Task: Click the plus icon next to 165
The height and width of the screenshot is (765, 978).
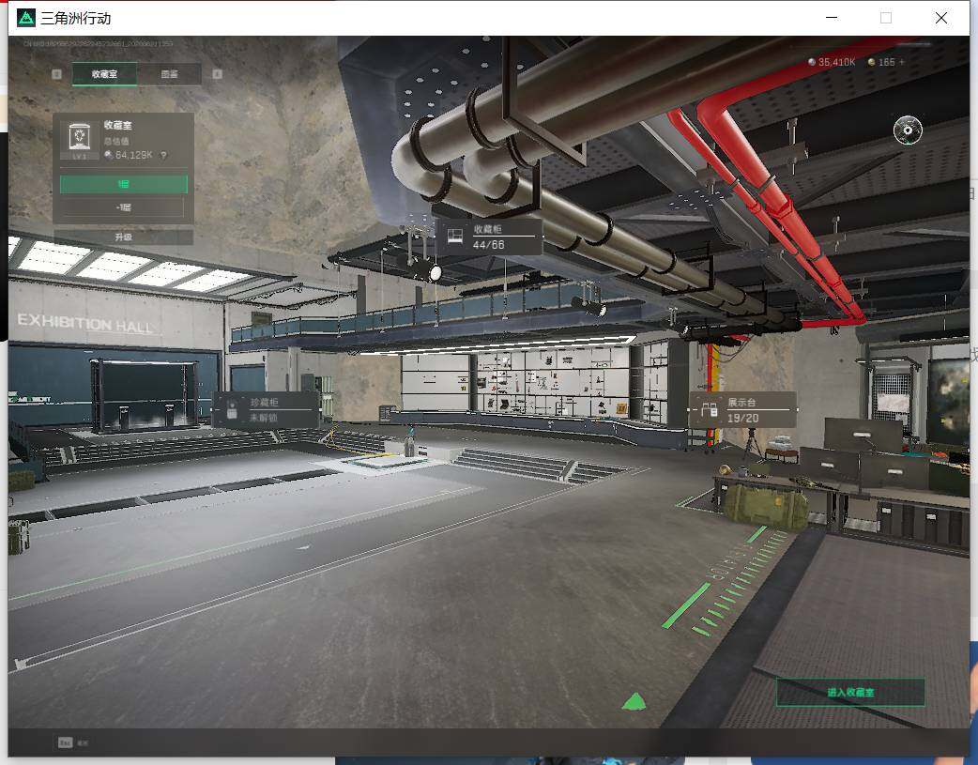Action: point(901,62)
